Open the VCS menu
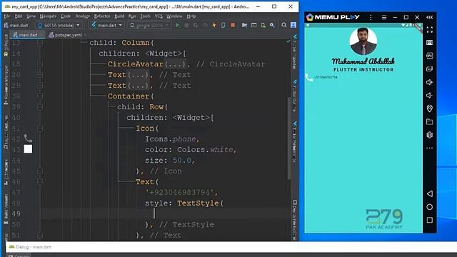Viewport: 457px width, 257px height. [159, 16]
